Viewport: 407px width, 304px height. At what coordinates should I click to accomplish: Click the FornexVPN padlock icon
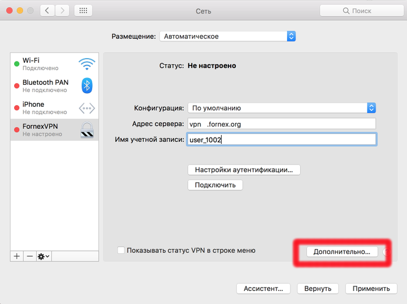click(x=87, y=130)
